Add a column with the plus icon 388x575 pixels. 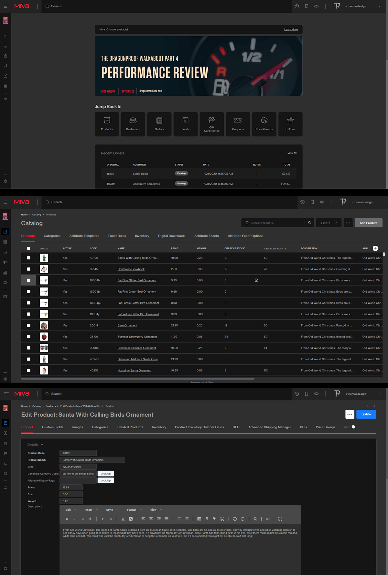375,248
